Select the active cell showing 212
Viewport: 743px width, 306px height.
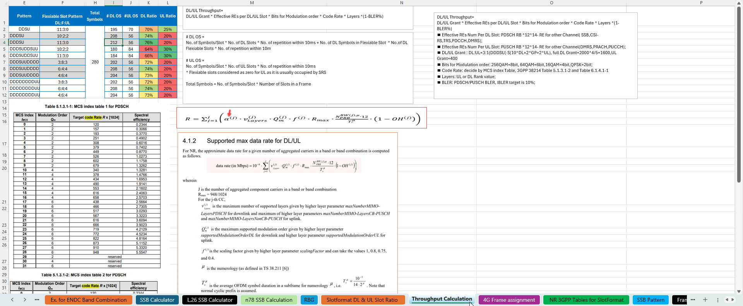(x=113, y=43)
